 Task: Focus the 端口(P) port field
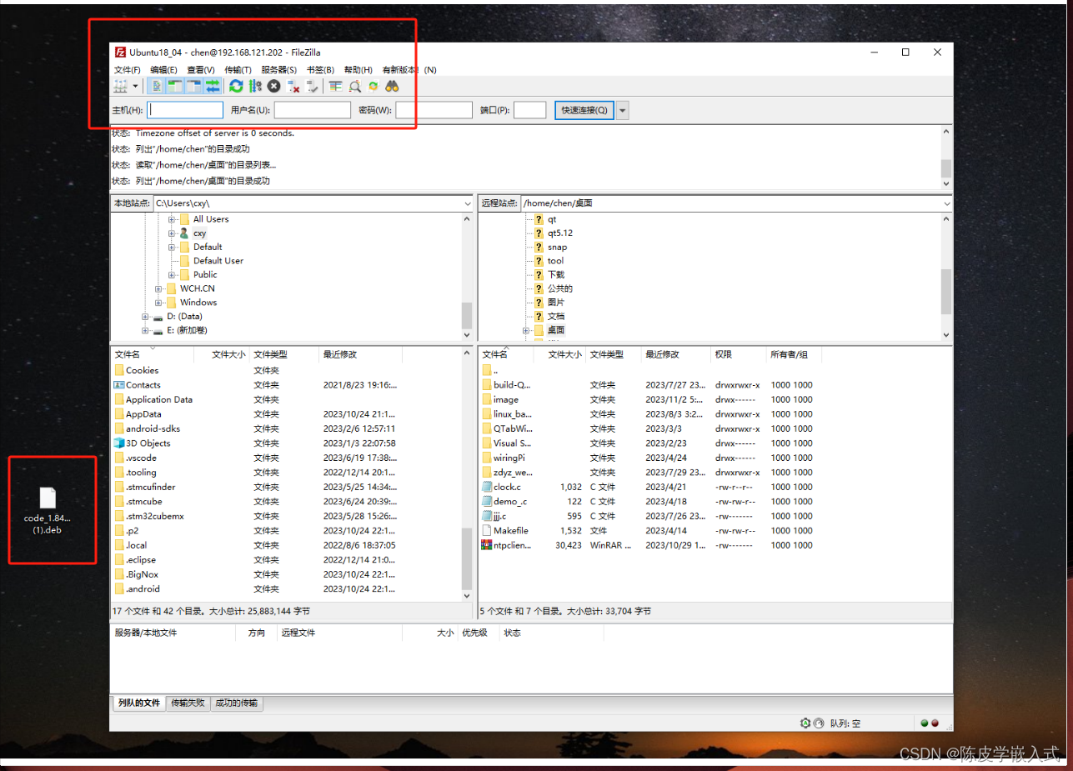(x=530, y=110)
